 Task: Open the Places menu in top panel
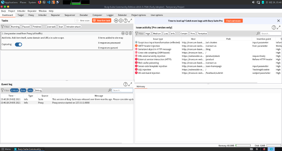pyautogui.click(x=23, y=2)
